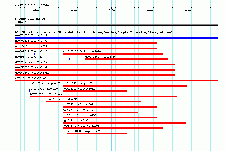Image resolution: width=225 pixels, height=151 pixels.
Task: Click the red bar for nsv1059630
Action: click(x=101, y=112)
